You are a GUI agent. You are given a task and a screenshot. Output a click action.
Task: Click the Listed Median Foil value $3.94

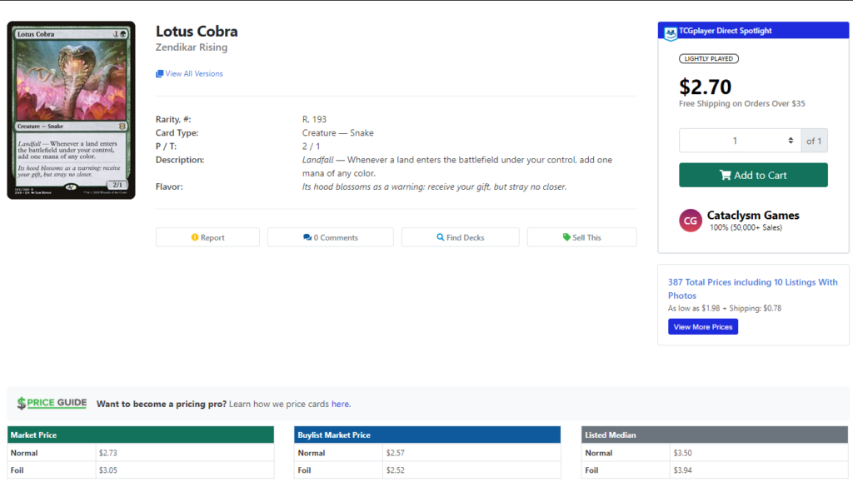682,470
